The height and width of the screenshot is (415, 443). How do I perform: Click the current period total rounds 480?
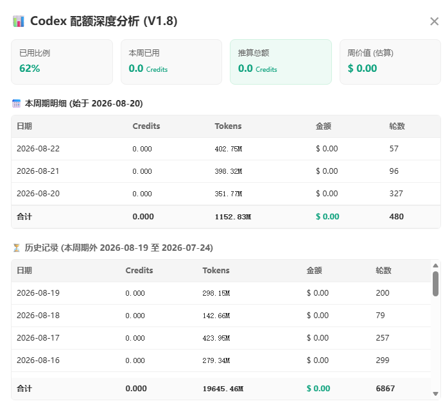(x=396, y=217)
